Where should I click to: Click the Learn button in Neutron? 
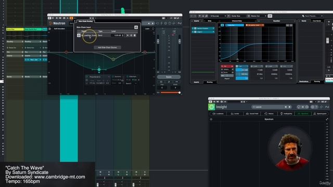tap(147, 29)
